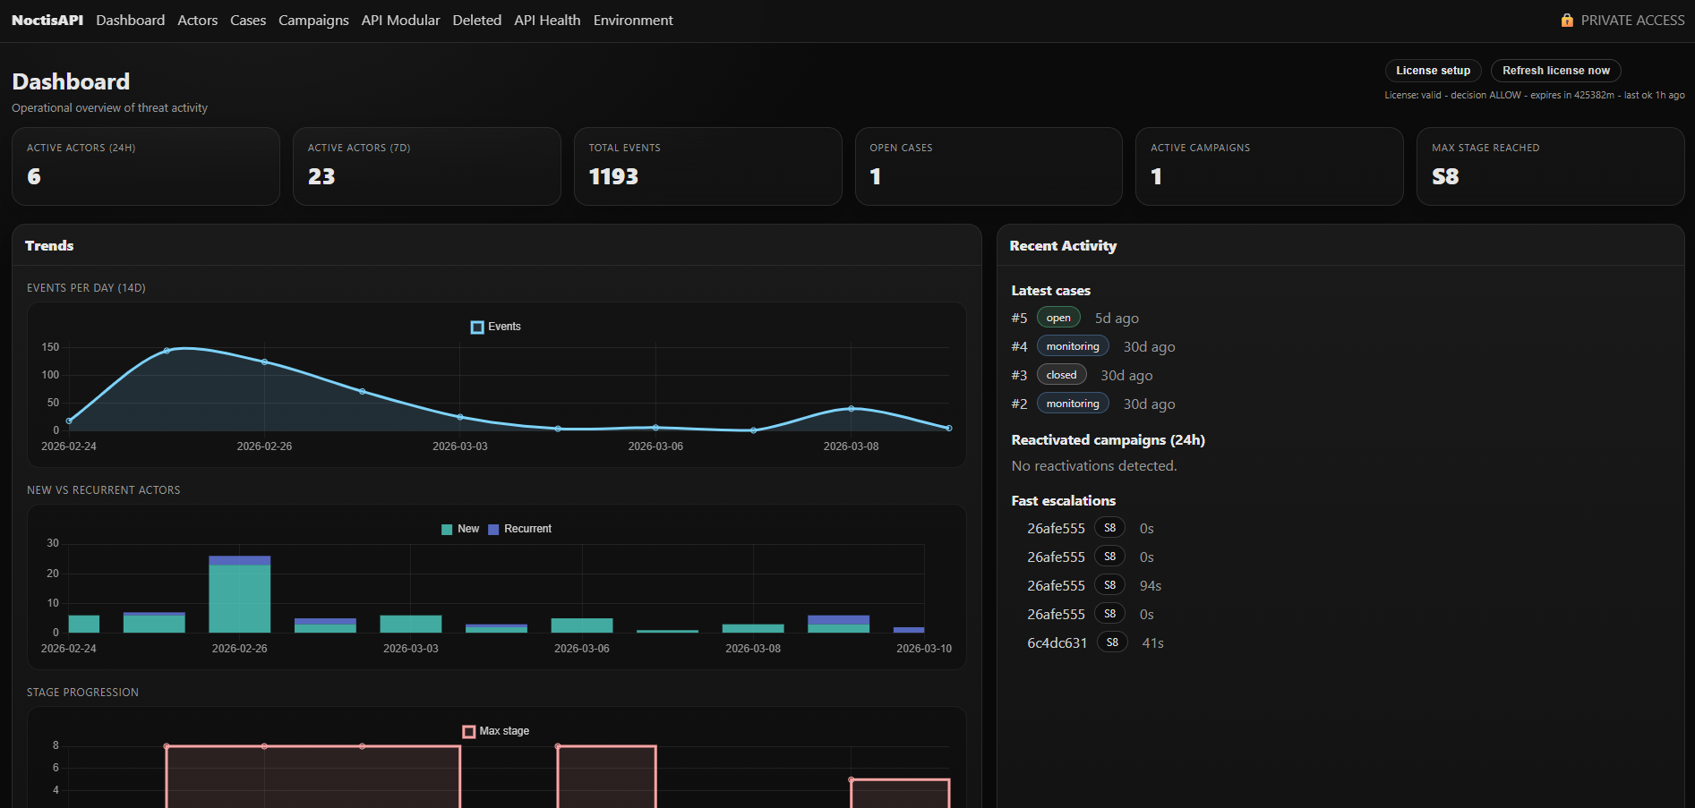Click the PRIVATE ACCESS lock icon

pos(1566,19)
